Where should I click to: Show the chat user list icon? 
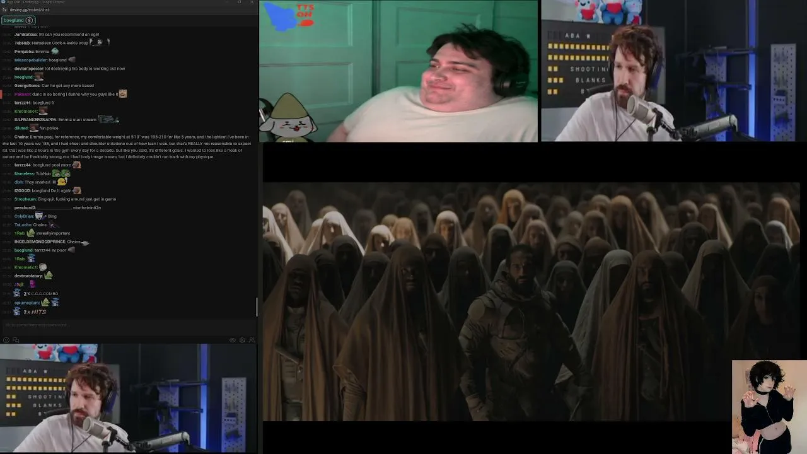(x=252, y=340)
